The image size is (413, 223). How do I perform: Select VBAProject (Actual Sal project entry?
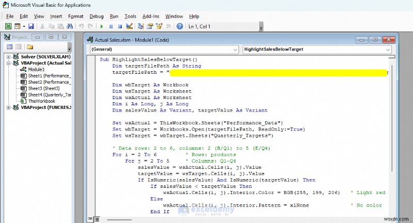(x=46, y=63)
